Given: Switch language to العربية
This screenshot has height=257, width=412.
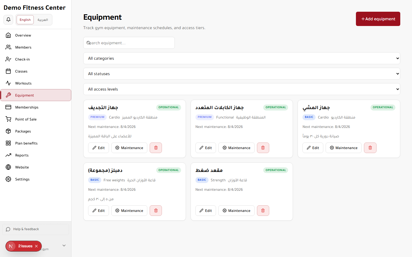Looking at the screenshot, I should [x=43, y=20].
